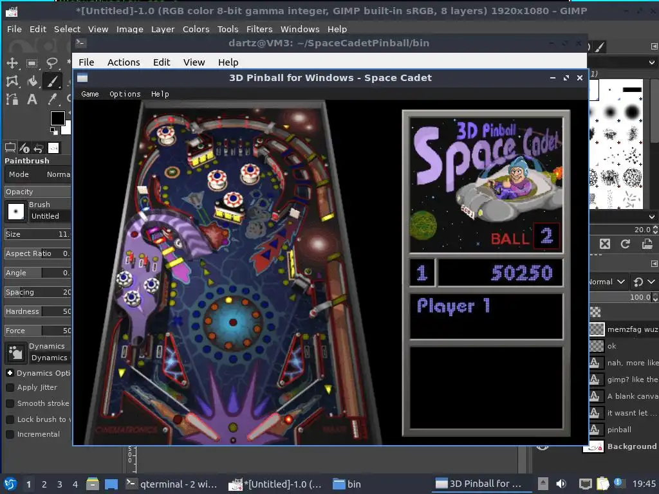Adjust layer opacity 100.0 spinner arrows
The image size is (659, 494).
pyautogui.click(x=654, y=297)
